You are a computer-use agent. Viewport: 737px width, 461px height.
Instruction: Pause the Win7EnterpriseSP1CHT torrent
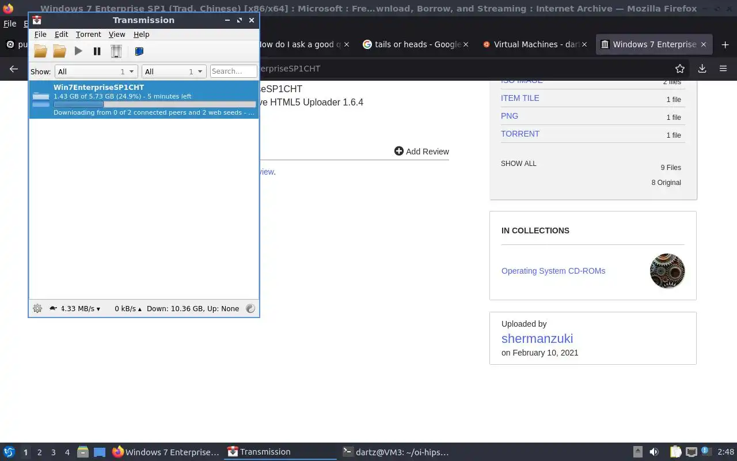coord(97,51)
